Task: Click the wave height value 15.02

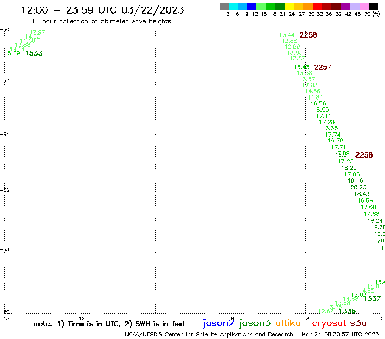Action: [x=359, y=295]
